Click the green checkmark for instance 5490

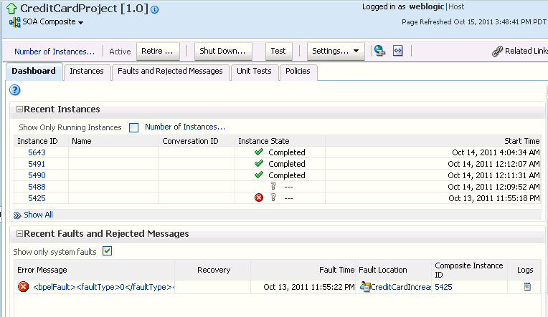click(x=259, y=175)
